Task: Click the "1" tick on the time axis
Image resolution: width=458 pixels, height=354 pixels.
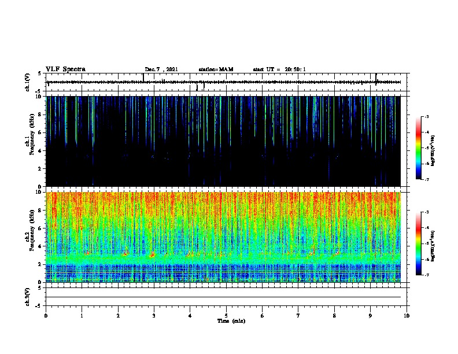Action: click(x=82, y=316)
